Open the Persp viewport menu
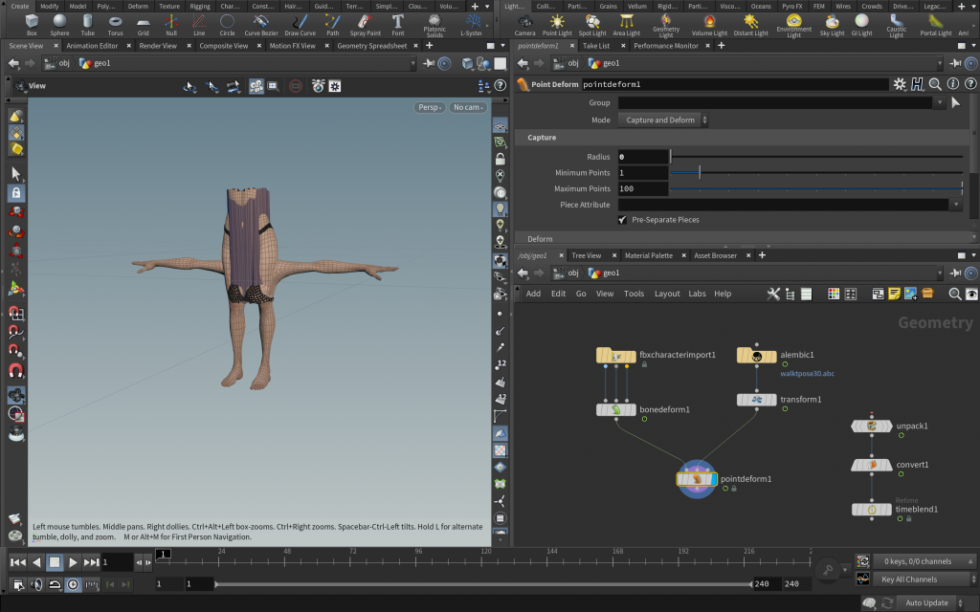 (430, 107)
